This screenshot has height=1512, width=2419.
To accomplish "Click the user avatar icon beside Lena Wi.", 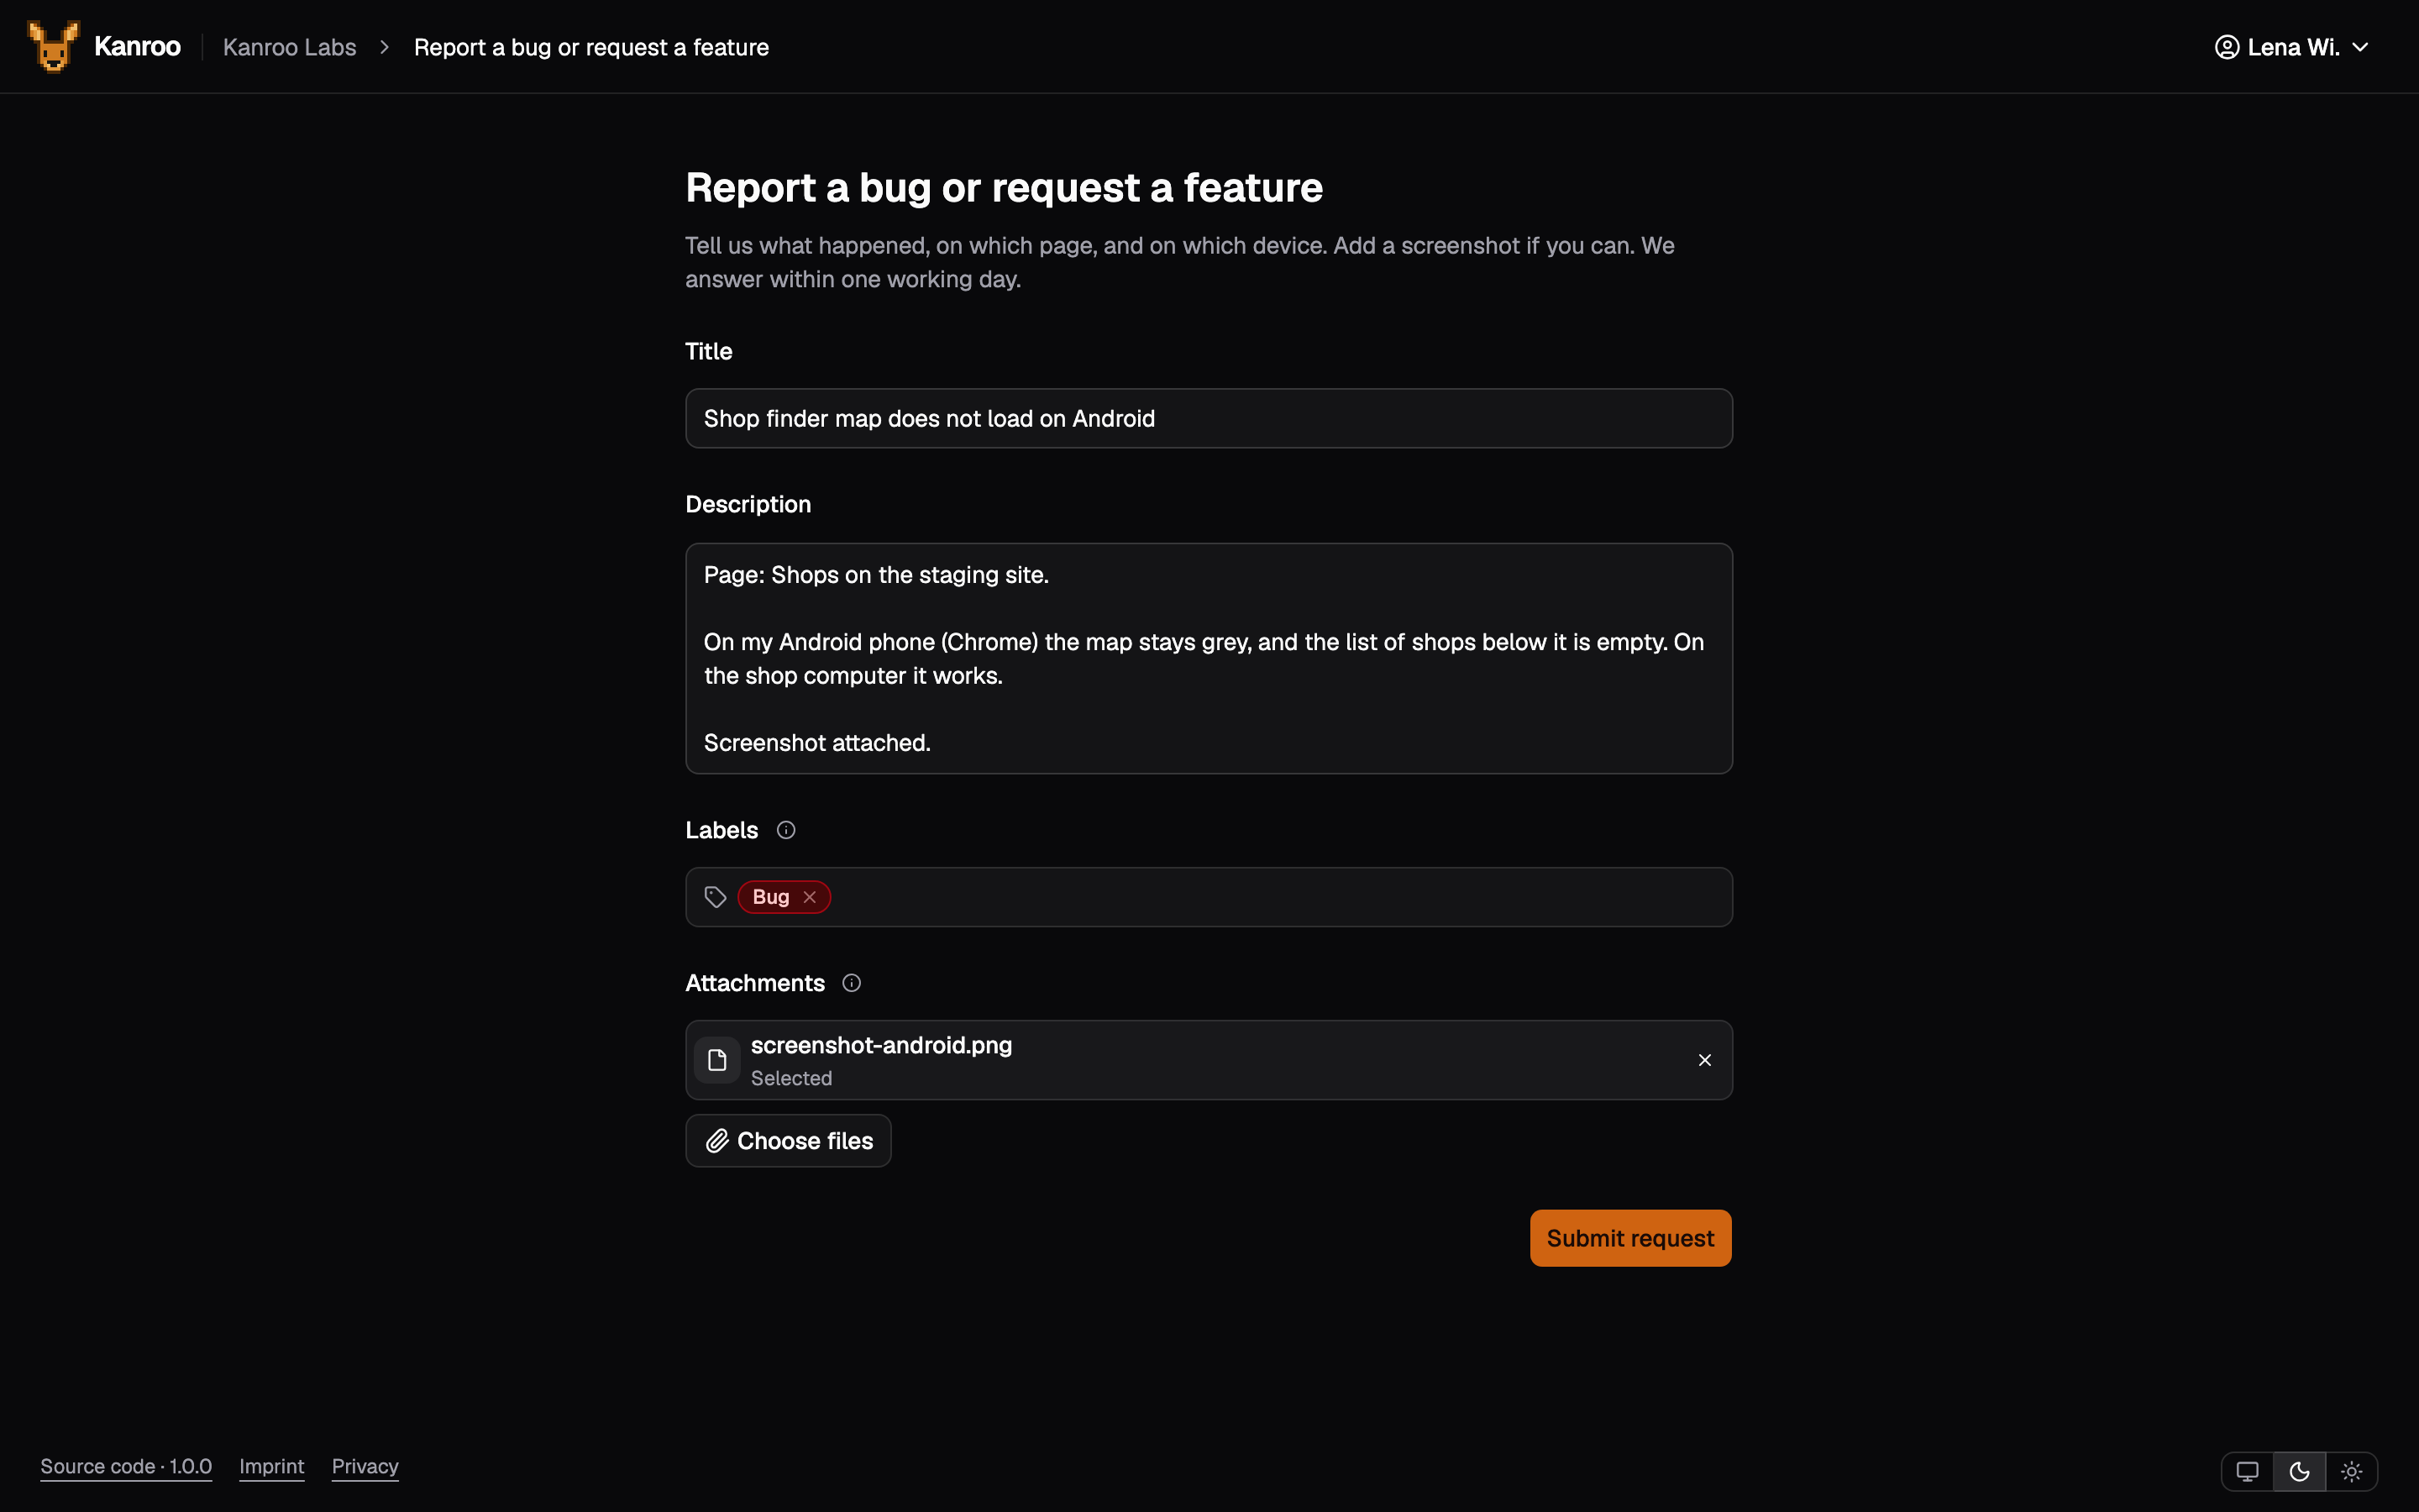I will tap(2227, 47).
